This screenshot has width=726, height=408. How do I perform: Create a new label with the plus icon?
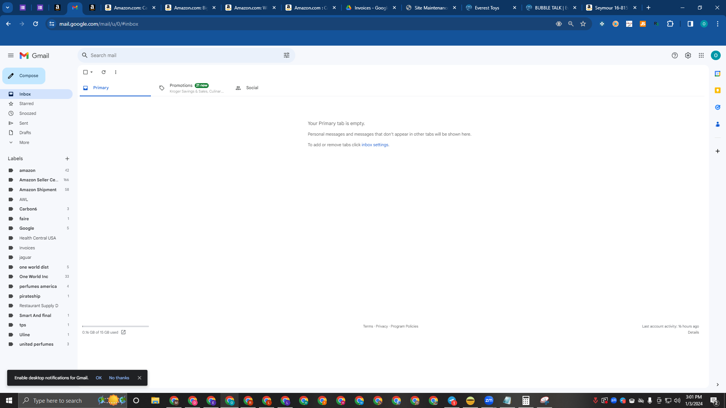(x=67, y=159)
